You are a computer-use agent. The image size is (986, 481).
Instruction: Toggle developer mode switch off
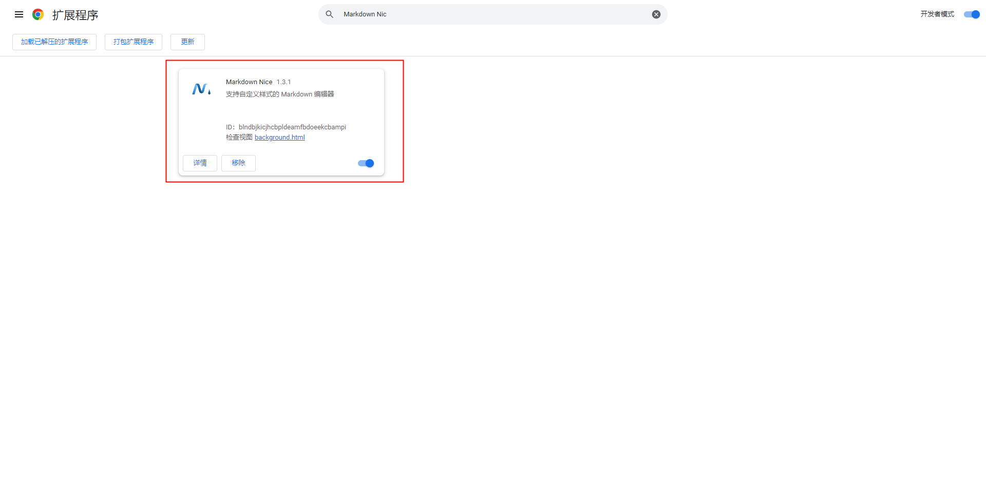coord(972,14)
